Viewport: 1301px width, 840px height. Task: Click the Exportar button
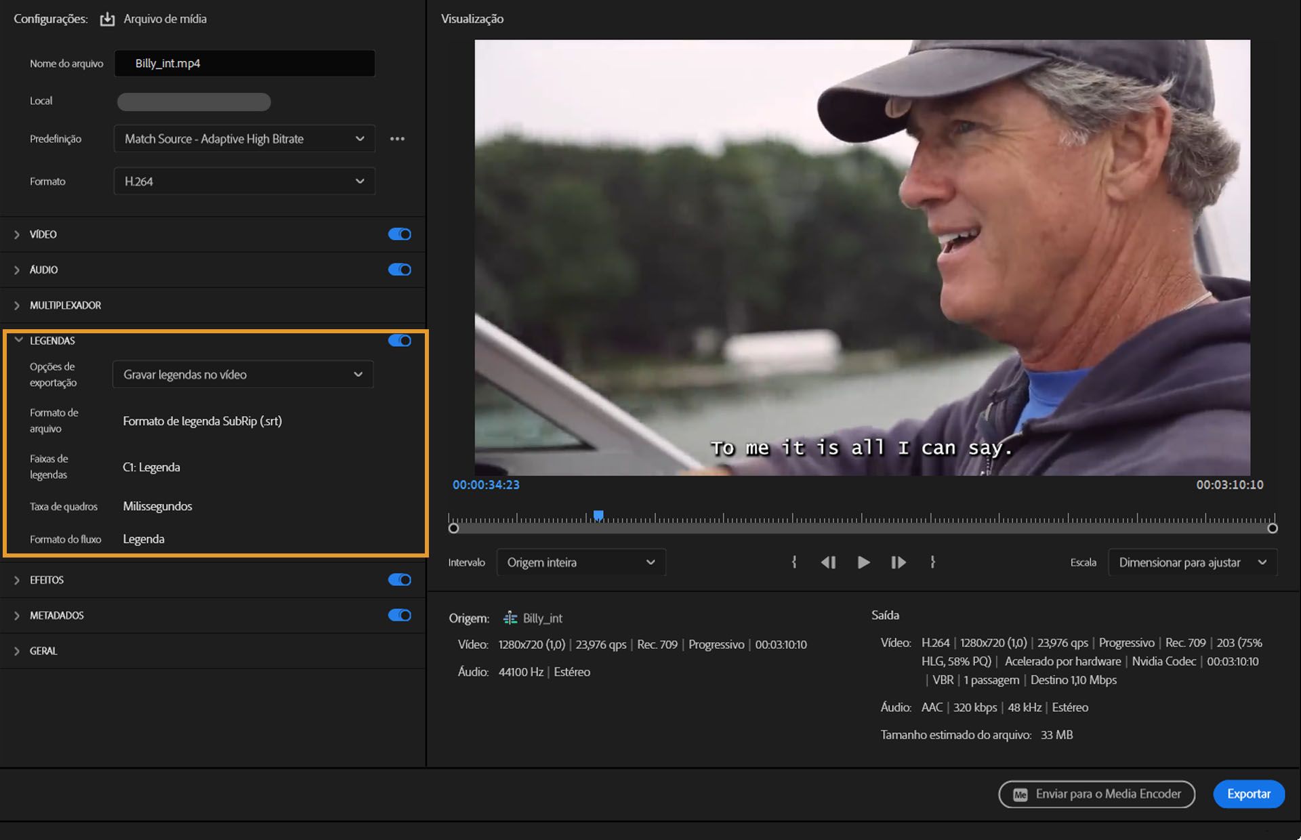[x=1248, y=794]
